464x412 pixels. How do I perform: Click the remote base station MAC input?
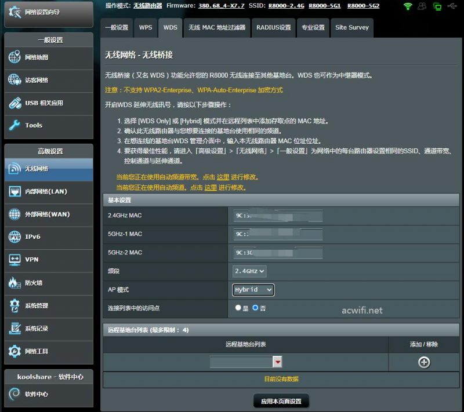241,362
